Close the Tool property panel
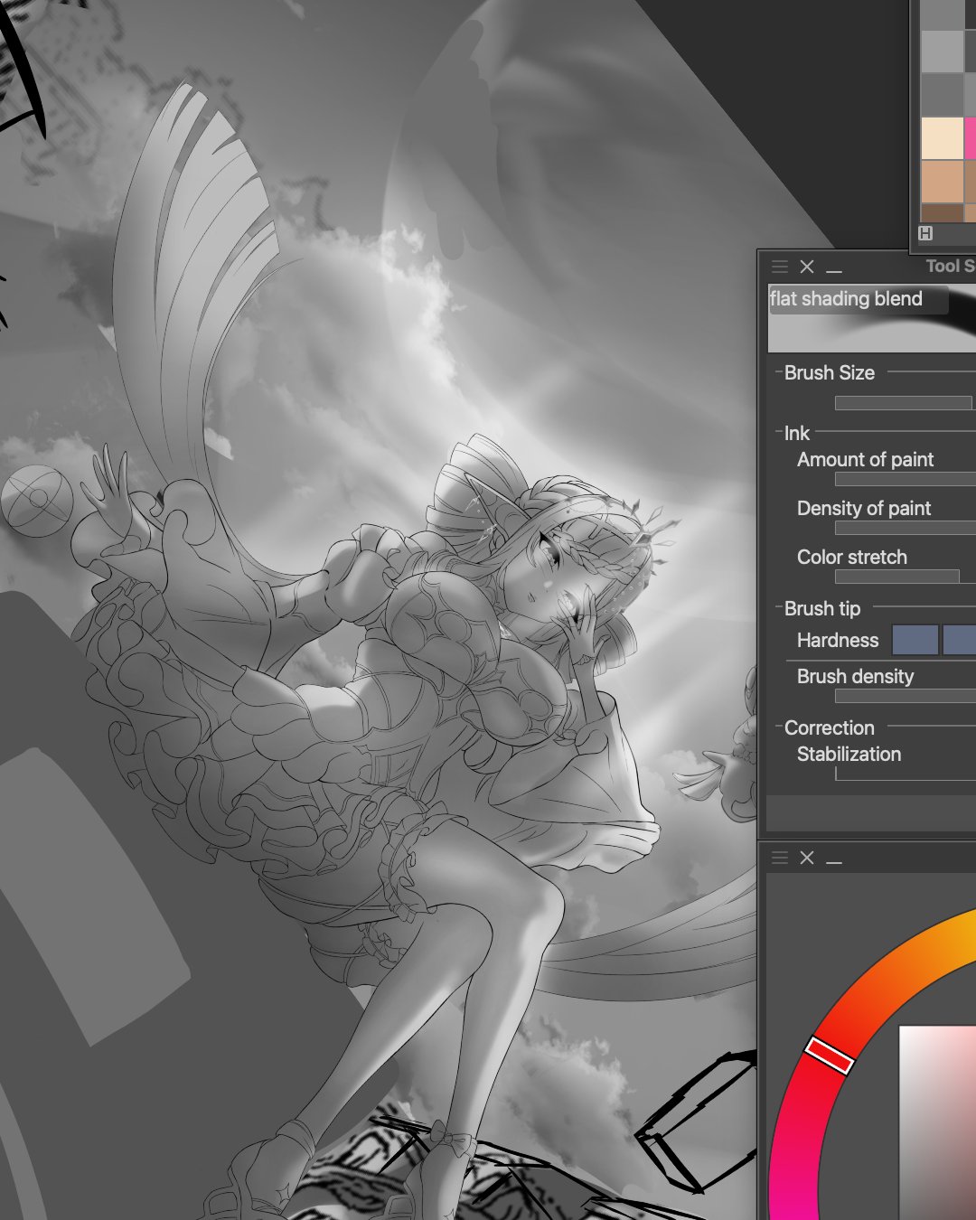The width and height of the screenshot is (976, 1220). click(807, 267)
